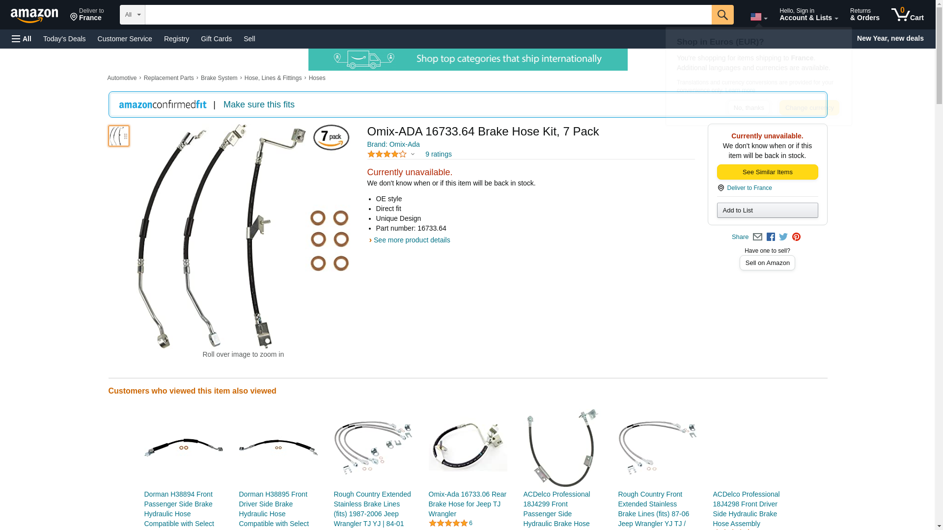Click the Amazon logo
This screenshot has height=530, width=943.
34,15
